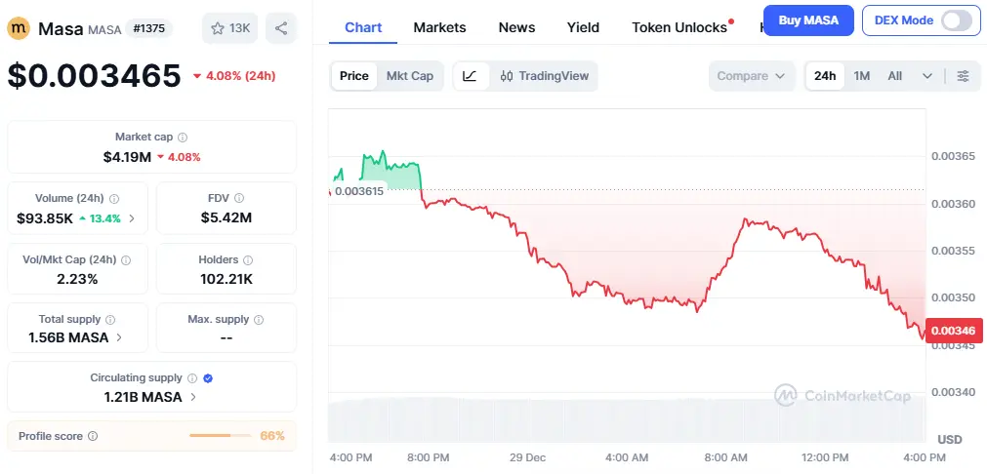Image resolution: width=987 pixels, height=474 pixels.
Task: Click info icon next to Volume (24h)
Action: click(114, 199)
